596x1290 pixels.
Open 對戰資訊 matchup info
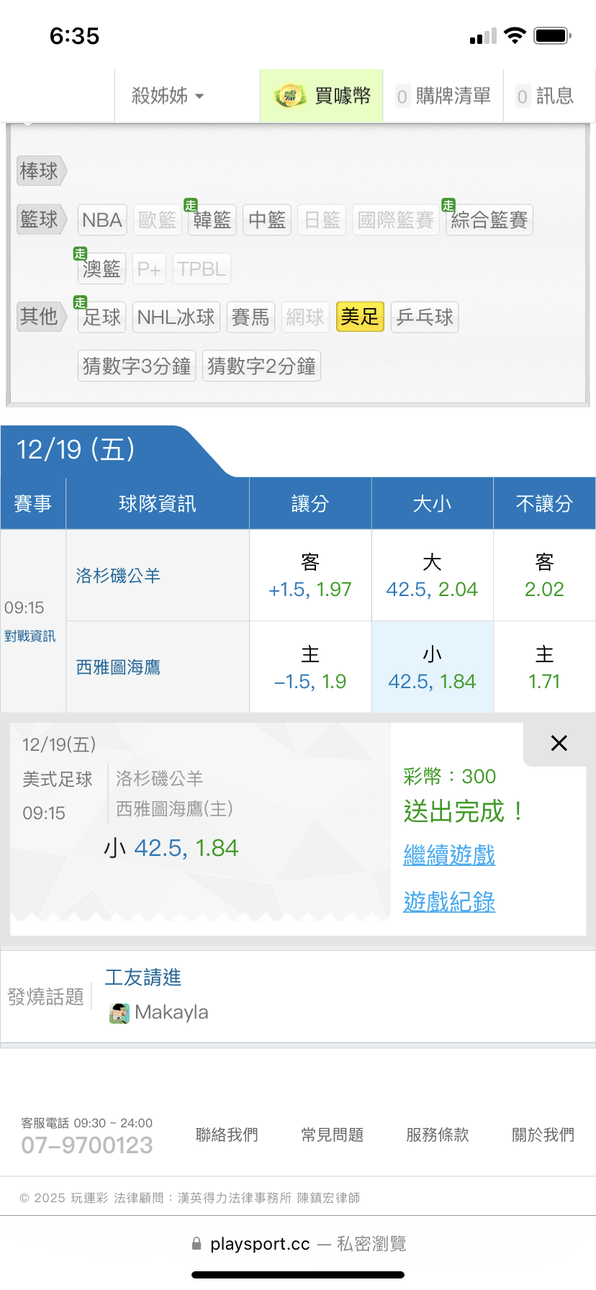30,636
